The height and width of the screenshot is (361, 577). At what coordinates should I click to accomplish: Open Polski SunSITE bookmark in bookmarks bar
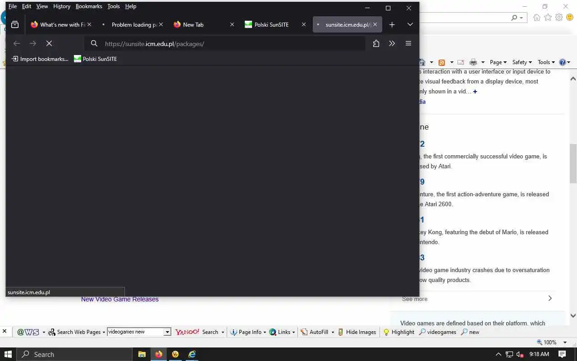(x=95, y=59)
